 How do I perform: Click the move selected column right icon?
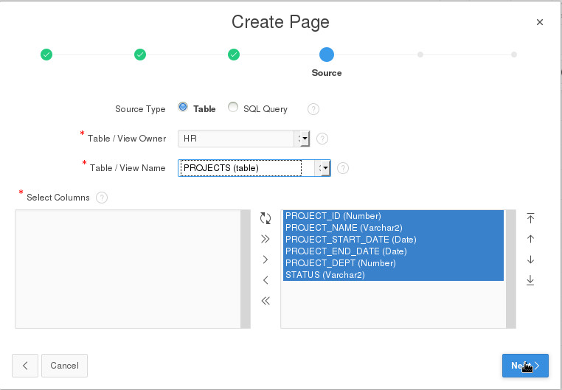266,260
